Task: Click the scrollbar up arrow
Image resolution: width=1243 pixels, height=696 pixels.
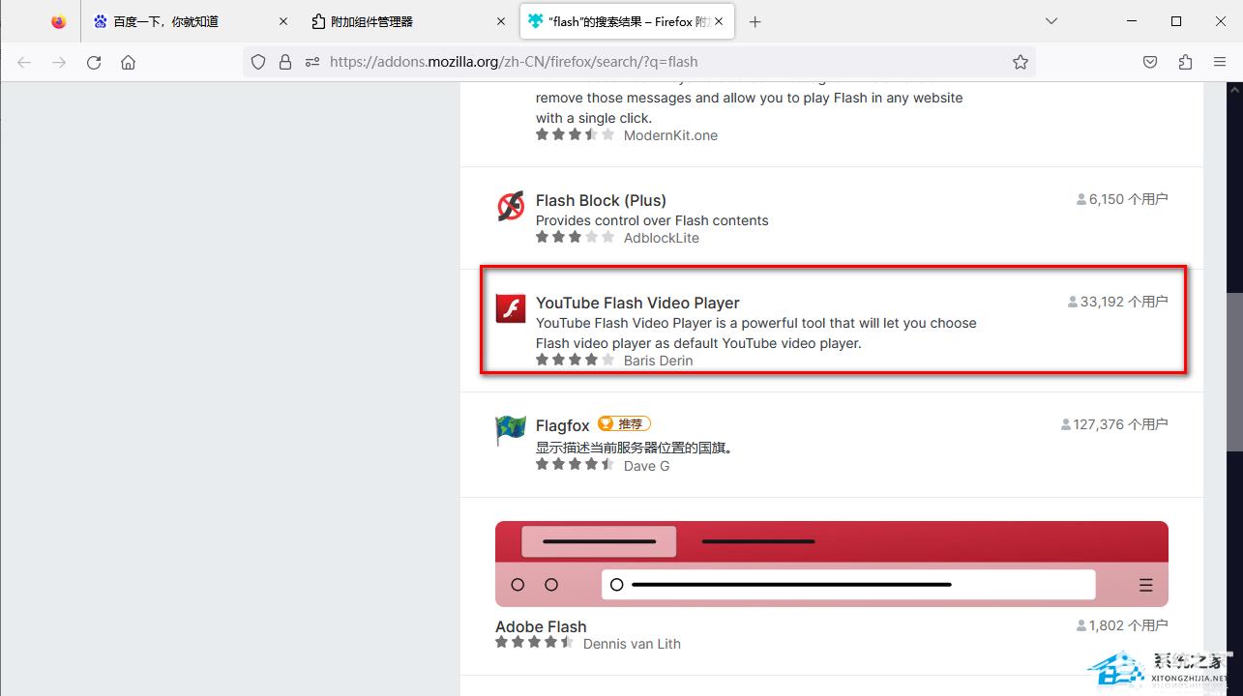Action: tap(1234, 89)
